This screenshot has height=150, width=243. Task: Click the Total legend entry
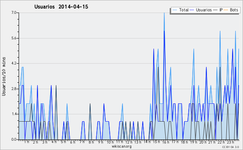click(180, 10)
